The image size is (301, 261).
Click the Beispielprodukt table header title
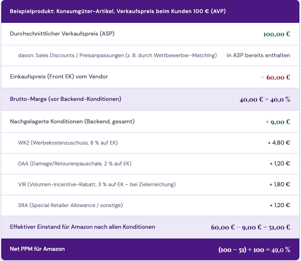pos(118,11)
